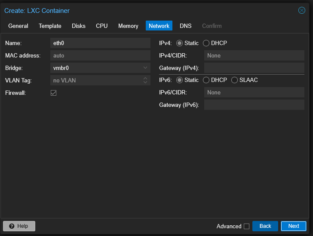
Task: Choose IPv6 SLAAC radio button
Action: [x=234, y=80]
